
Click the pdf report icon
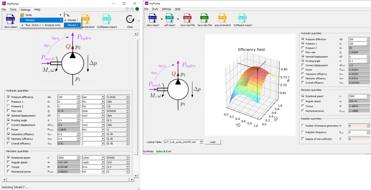(169, 18)
